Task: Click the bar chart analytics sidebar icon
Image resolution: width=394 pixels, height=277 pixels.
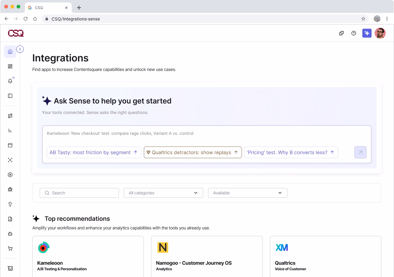Action: 10,131
